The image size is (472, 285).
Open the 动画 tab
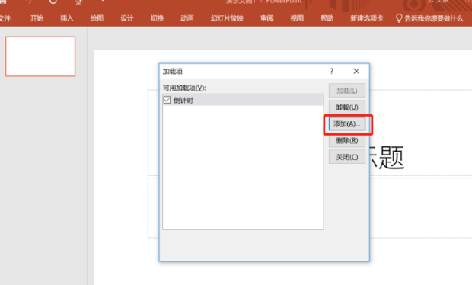tap(187, 18)
